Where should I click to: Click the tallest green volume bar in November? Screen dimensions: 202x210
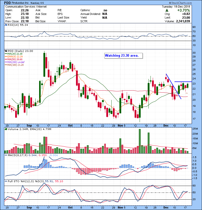[x=140, y=141]
